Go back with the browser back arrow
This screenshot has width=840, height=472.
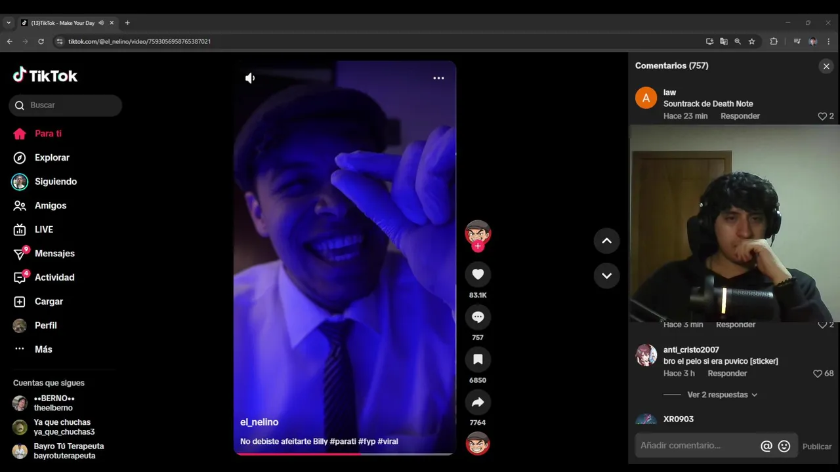(10, 41)
